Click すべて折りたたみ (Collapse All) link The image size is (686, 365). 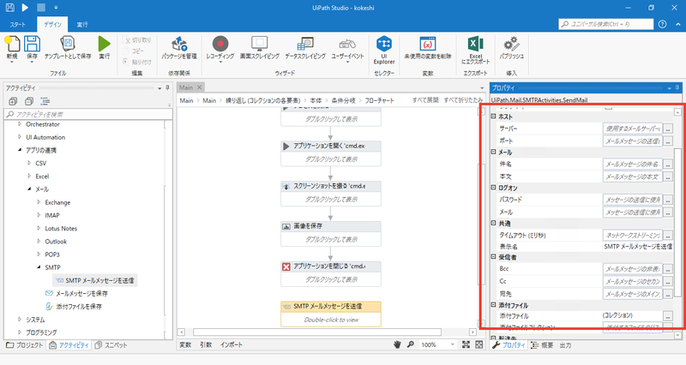coord(463,100)
